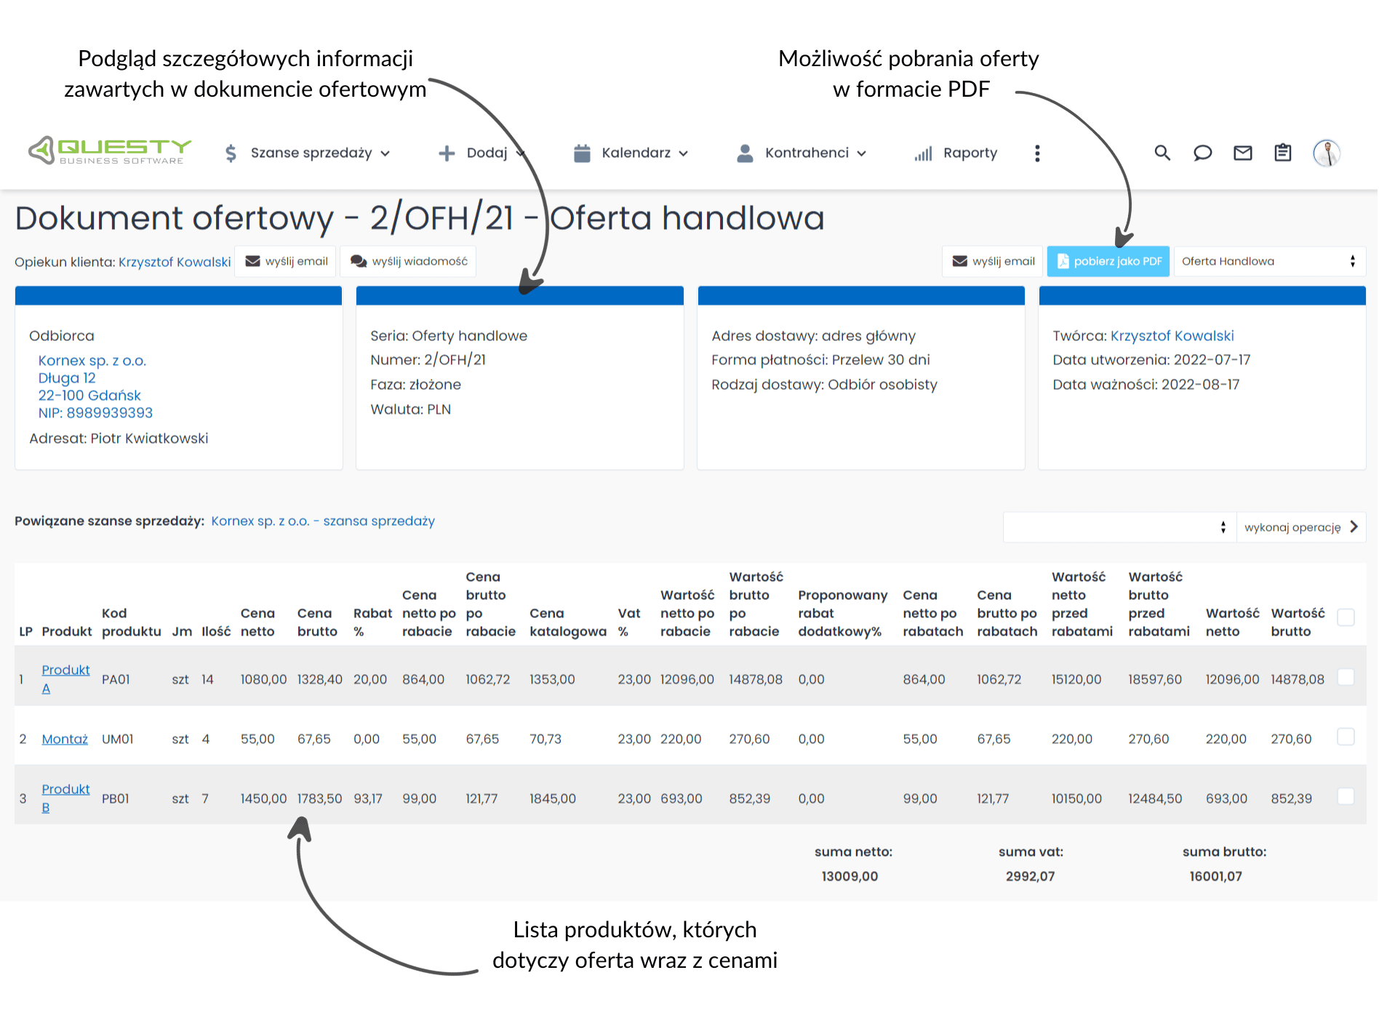Click the calendar icon in the navbar
The height and width of the screenshot is (1018, 1379).
pyautogui.click(x=582, y=153)
